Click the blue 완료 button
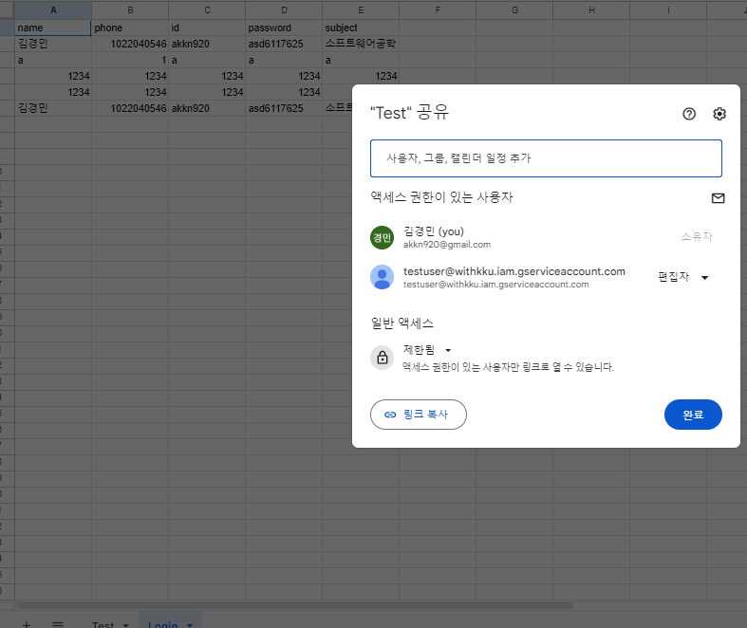747x628 pixels. (x=693, y=415)
